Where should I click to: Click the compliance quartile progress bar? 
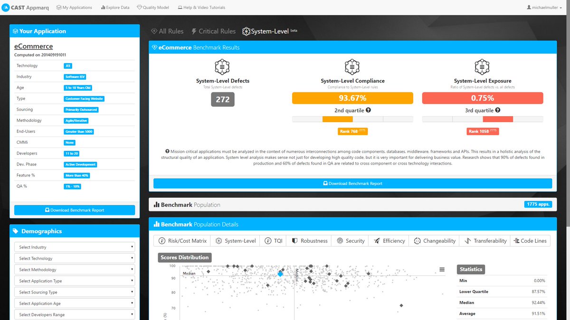pos(352,119)
